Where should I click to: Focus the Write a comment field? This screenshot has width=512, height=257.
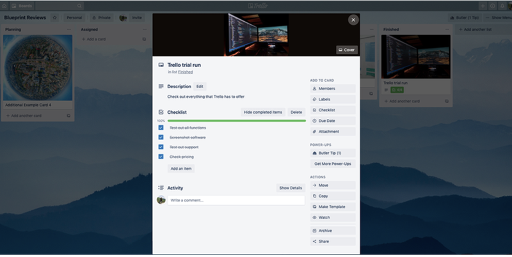[x=236, y=200]
